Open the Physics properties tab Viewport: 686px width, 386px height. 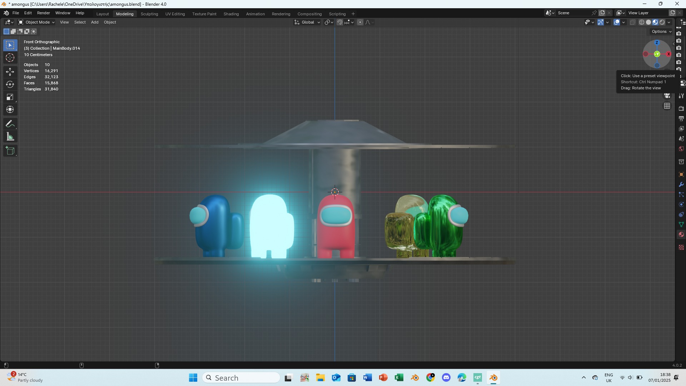681,204
